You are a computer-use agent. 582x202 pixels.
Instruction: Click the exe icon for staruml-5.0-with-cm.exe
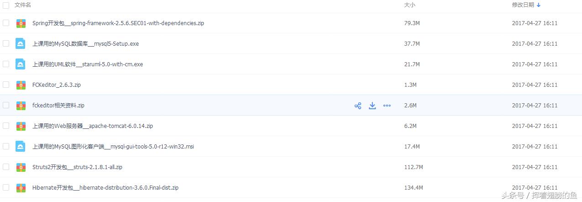[20, 64]
